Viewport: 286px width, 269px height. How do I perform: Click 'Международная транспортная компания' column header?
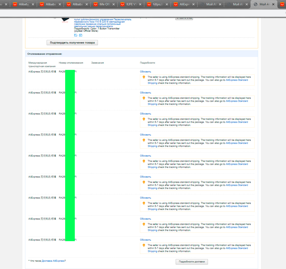(x=42, y=65)
